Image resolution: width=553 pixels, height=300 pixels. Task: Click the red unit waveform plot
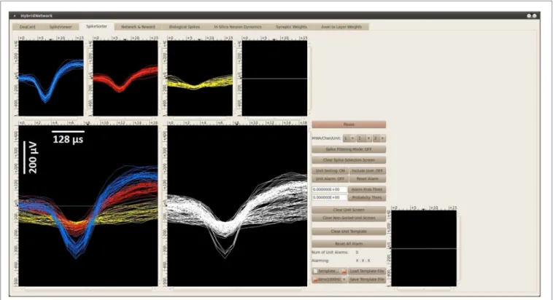click(x=125, y=78)
